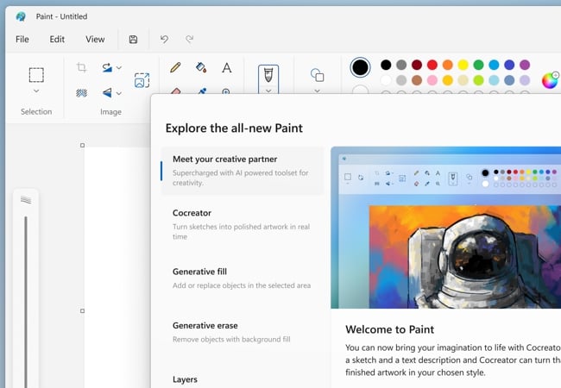Open Edit colors rainbow wheel
561x388 pixels.
point(550,80)
